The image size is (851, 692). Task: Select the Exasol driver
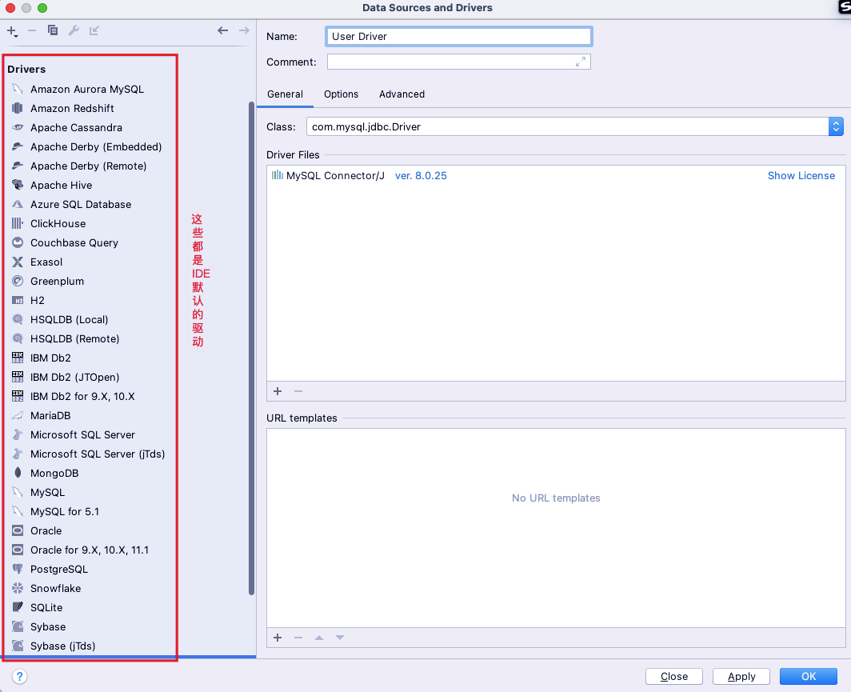click(46, 262)
